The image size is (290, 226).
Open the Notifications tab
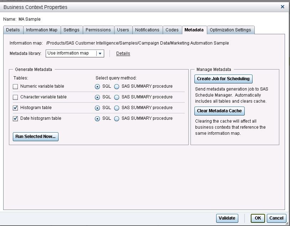coord(147,30)
